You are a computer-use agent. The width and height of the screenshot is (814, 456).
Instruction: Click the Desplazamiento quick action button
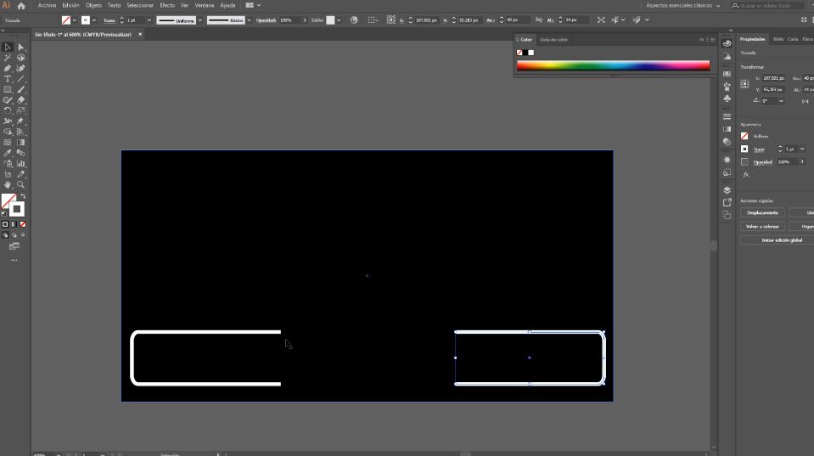pyautogui.click(x=762, y=213)
